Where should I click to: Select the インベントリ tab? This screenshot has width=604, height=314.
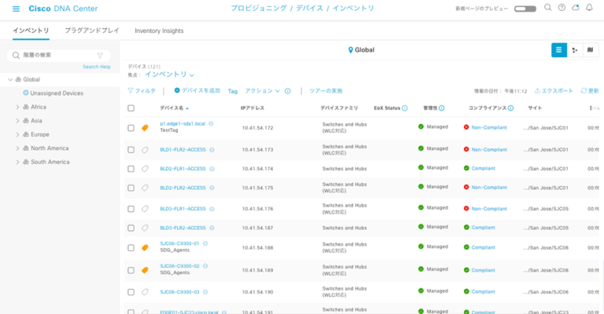pyautogui.click(x=31, y=31)
